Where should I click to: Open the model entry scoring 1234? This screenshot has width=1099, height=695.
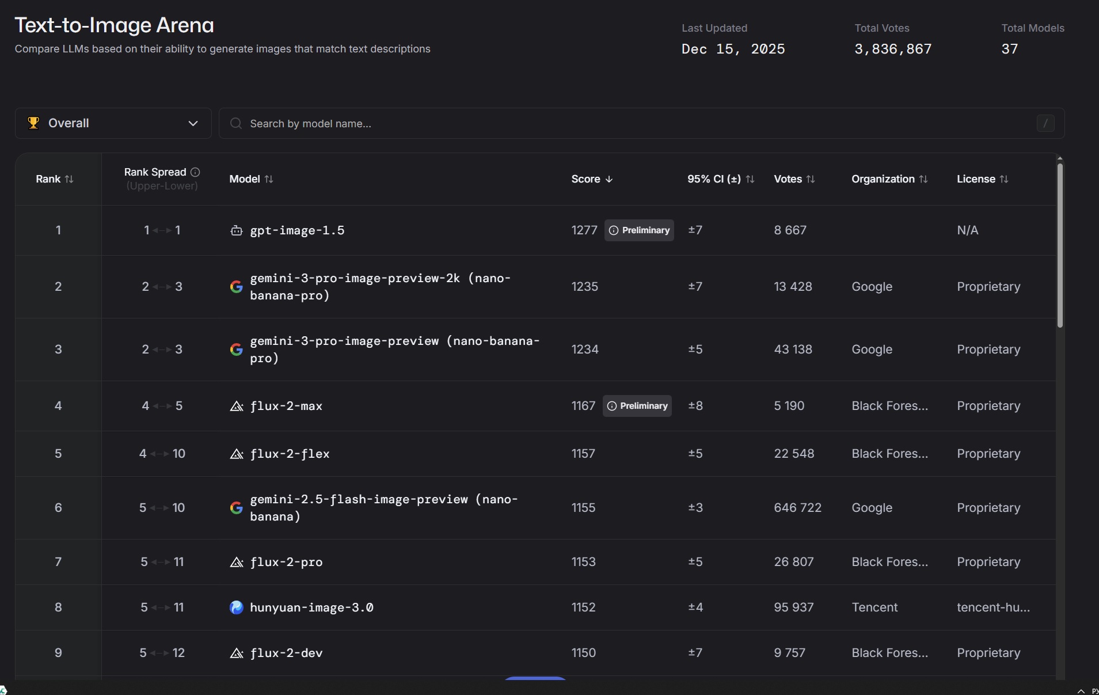[x=394, y=350]
